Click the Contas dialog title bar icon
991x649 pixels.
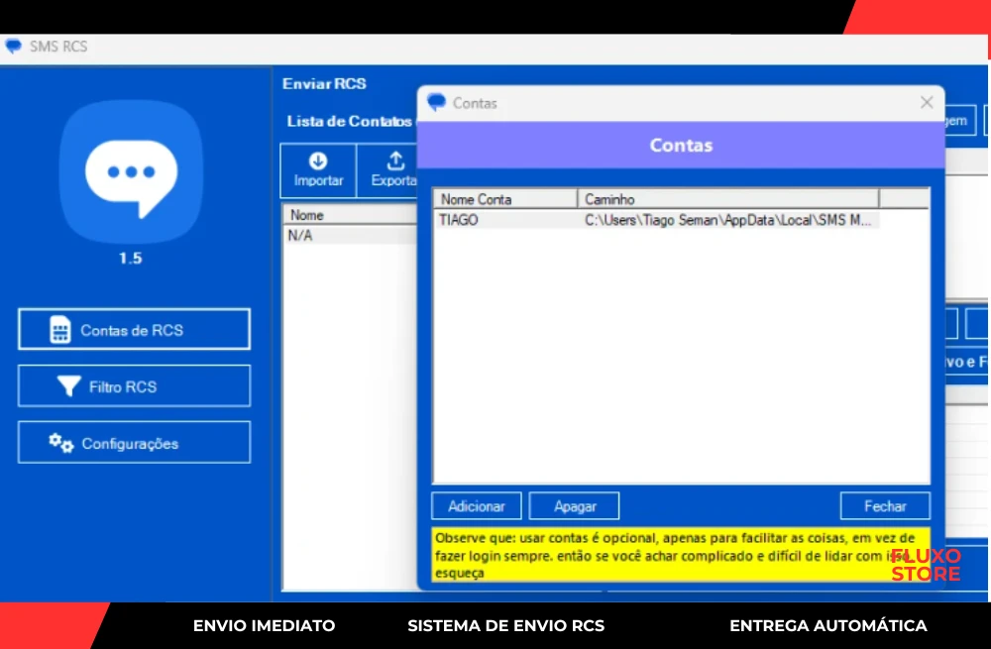pos(436,103)
